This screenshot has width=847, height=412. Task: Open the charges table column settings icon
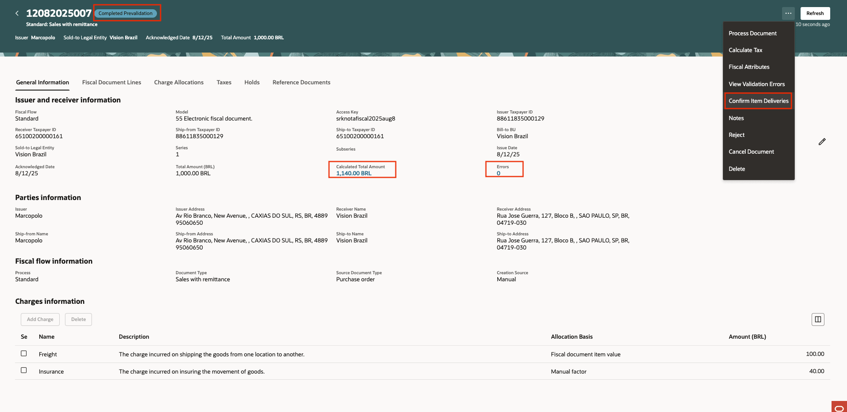click(818, 319)
